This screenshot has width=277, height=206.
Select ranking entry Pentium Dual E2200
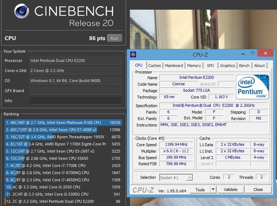pyautogui.click(x=63, y=201)
